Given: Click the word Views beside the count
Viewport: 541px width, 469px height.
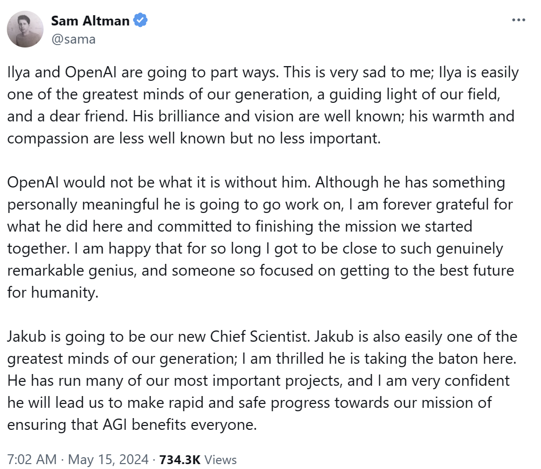Looking at the screenshot, I should (220, 460).
